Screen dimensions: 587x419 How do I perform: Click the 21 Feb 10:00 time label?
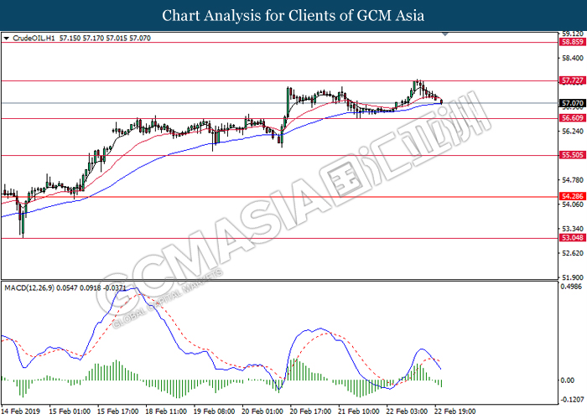coord(359,411)
